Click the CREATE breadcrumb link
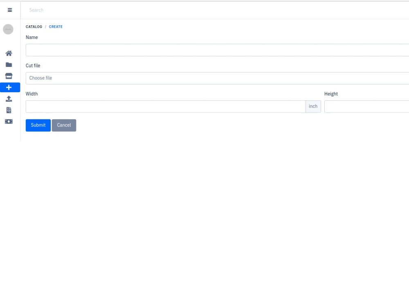409x306 pixels. pos(56,27)
